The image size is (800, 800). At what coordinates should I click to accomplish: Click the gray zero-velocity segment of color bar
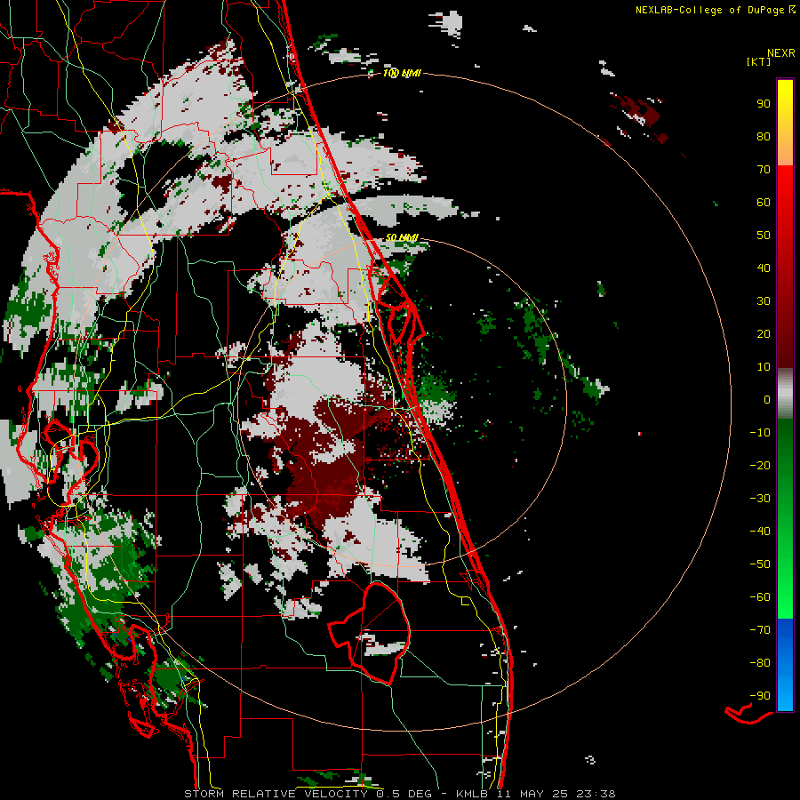(785, 394)
